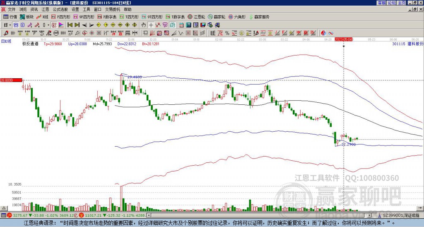Screen dimensions: 424x227
Task: Open the T四方形 tool
Action: (129, 17)
